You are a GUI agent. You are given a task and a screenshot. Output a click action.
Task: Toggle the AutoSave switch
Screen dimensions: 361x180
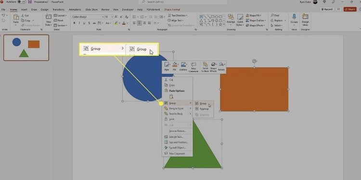(x=21, y=2)
